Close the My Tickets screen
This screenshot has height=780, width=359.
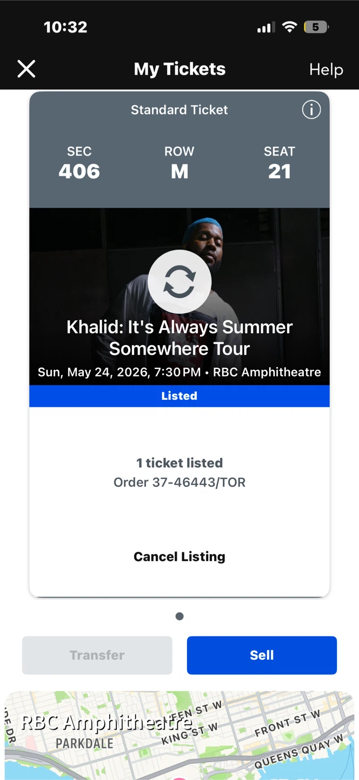pyautogui.click(x=26, y=69)
